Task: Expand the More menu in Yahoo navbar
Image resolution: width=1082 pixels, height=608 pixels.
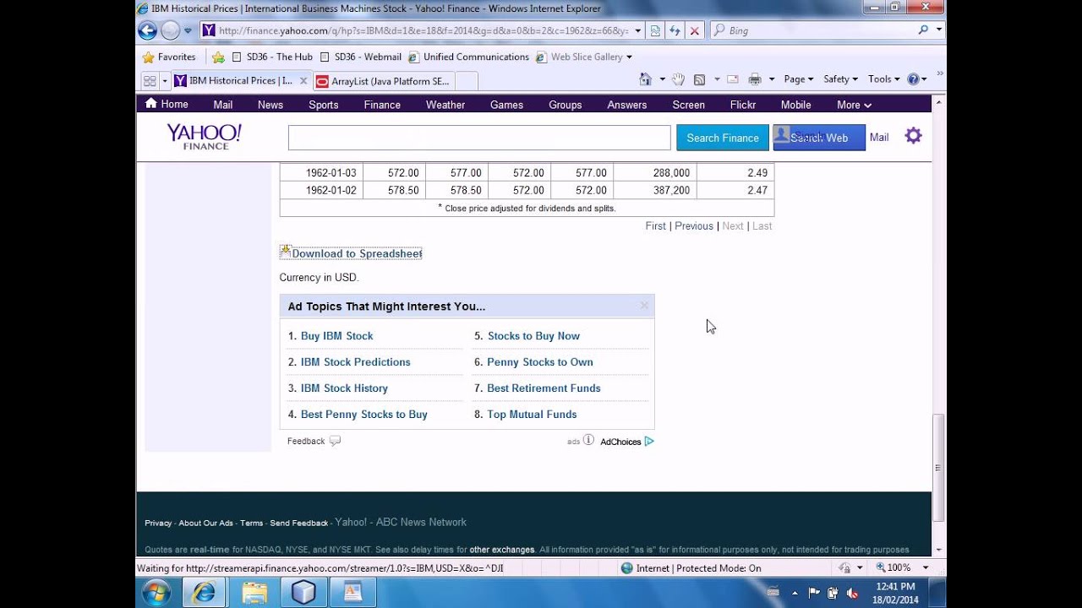Action: pyautogui.click(x=854, y=105)
